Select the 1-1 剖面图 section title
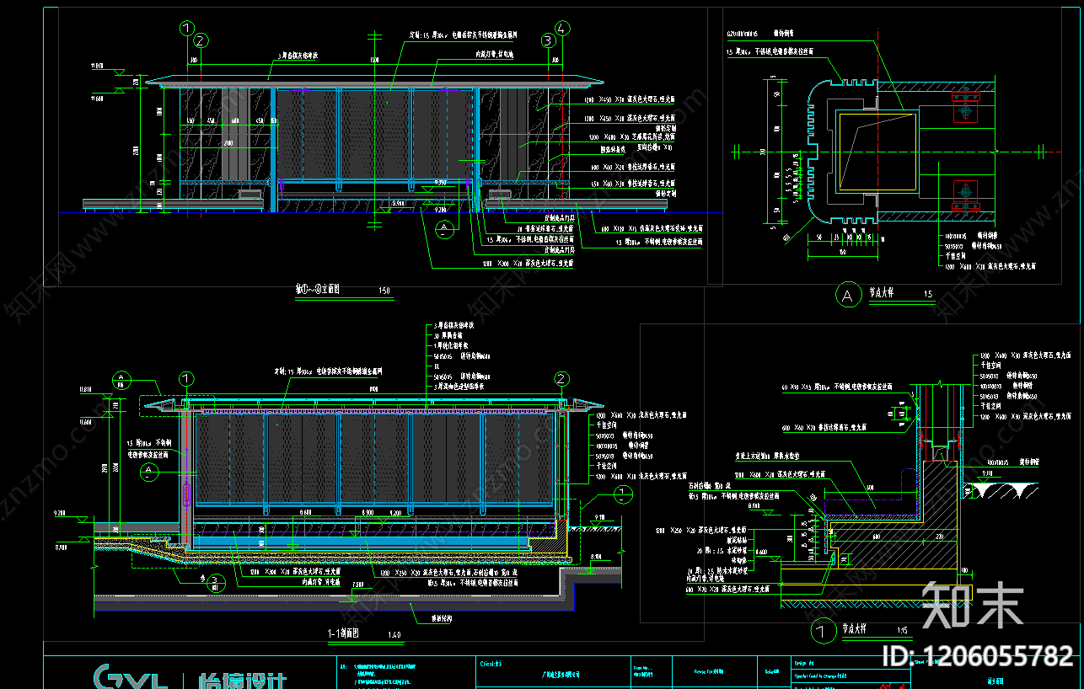 click(343, 633)
